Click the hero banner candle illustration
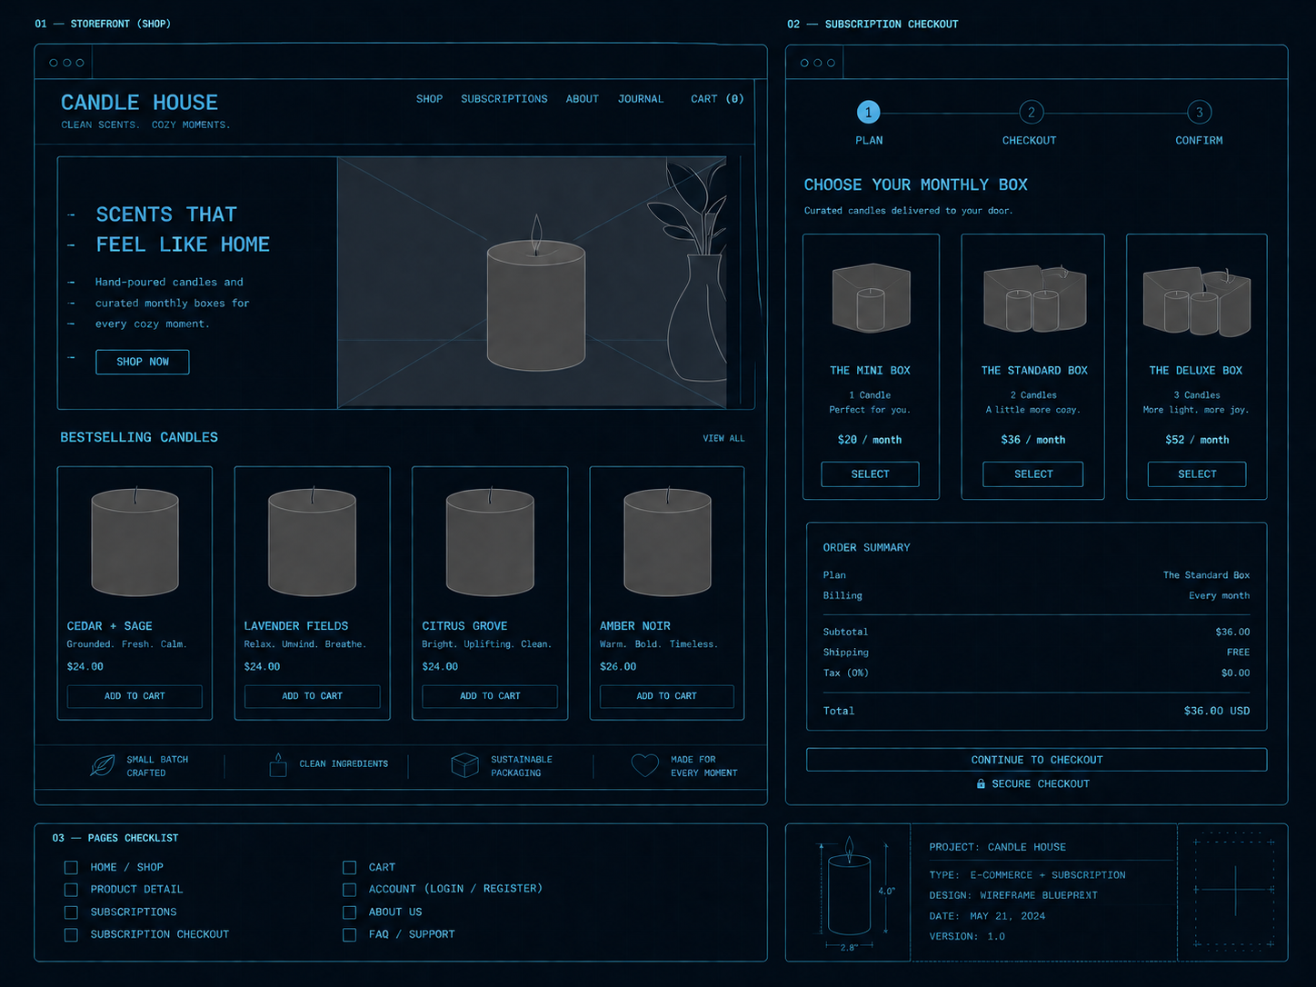Image resolution: width=1316 pixels, height=987 pixels. (x=536, y=294)
